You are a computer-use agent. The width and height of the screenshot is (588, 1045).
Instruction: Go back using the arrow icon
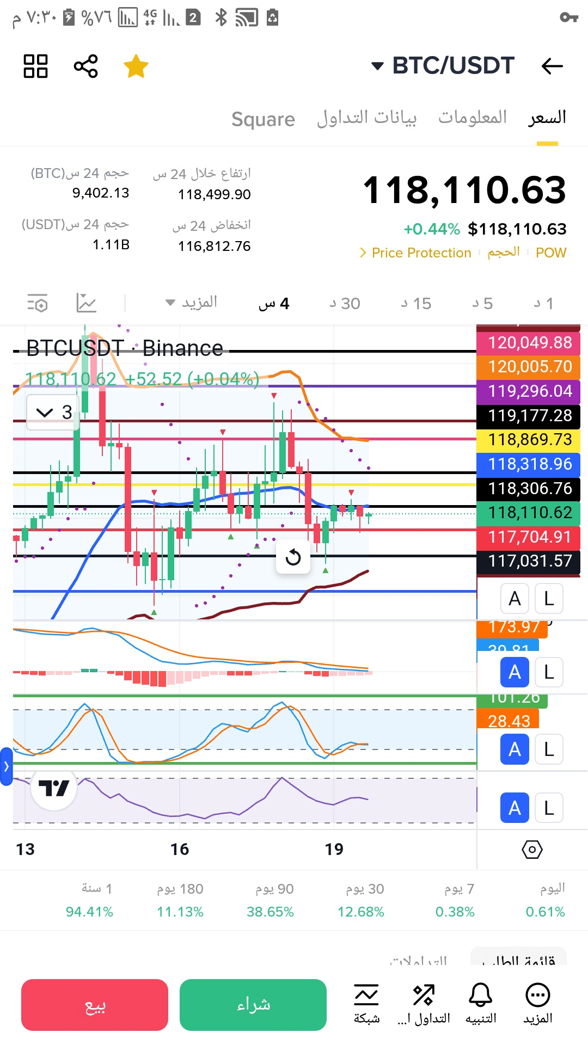click(x=552, y=66)
